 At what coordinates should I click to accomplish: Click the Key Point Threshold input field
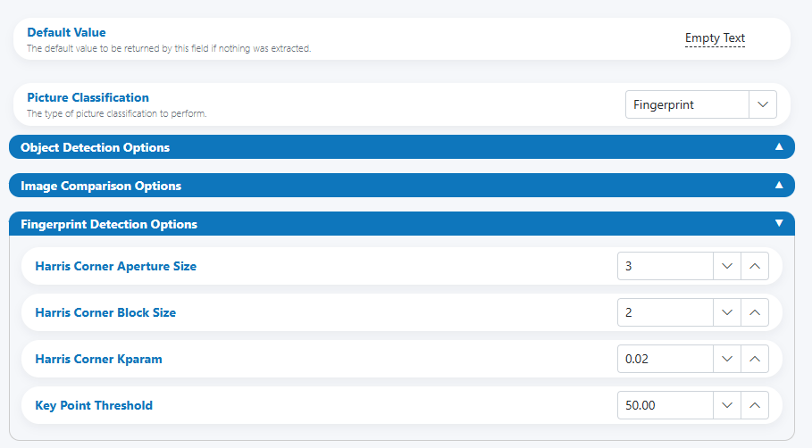666,405
